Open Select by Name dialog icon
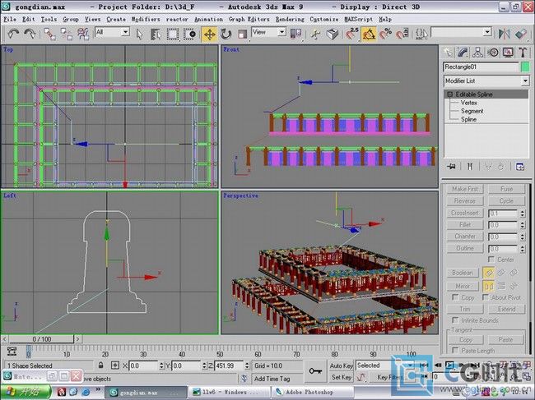The height and width of the screenshot is (400, 535). [156, 34]
